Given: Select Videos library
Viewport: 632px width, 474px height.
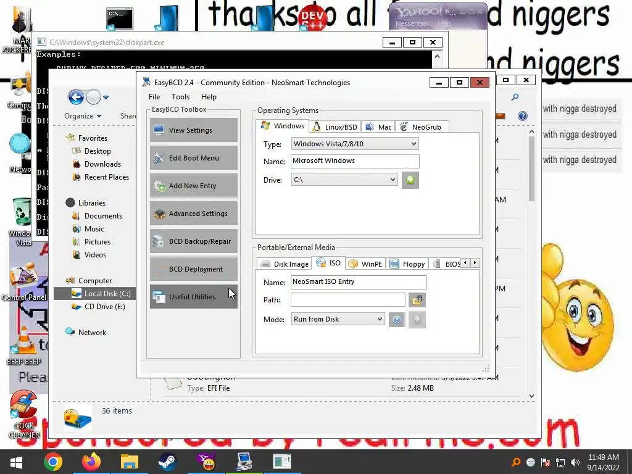Looking at the screenshot, I should point(95,254).
